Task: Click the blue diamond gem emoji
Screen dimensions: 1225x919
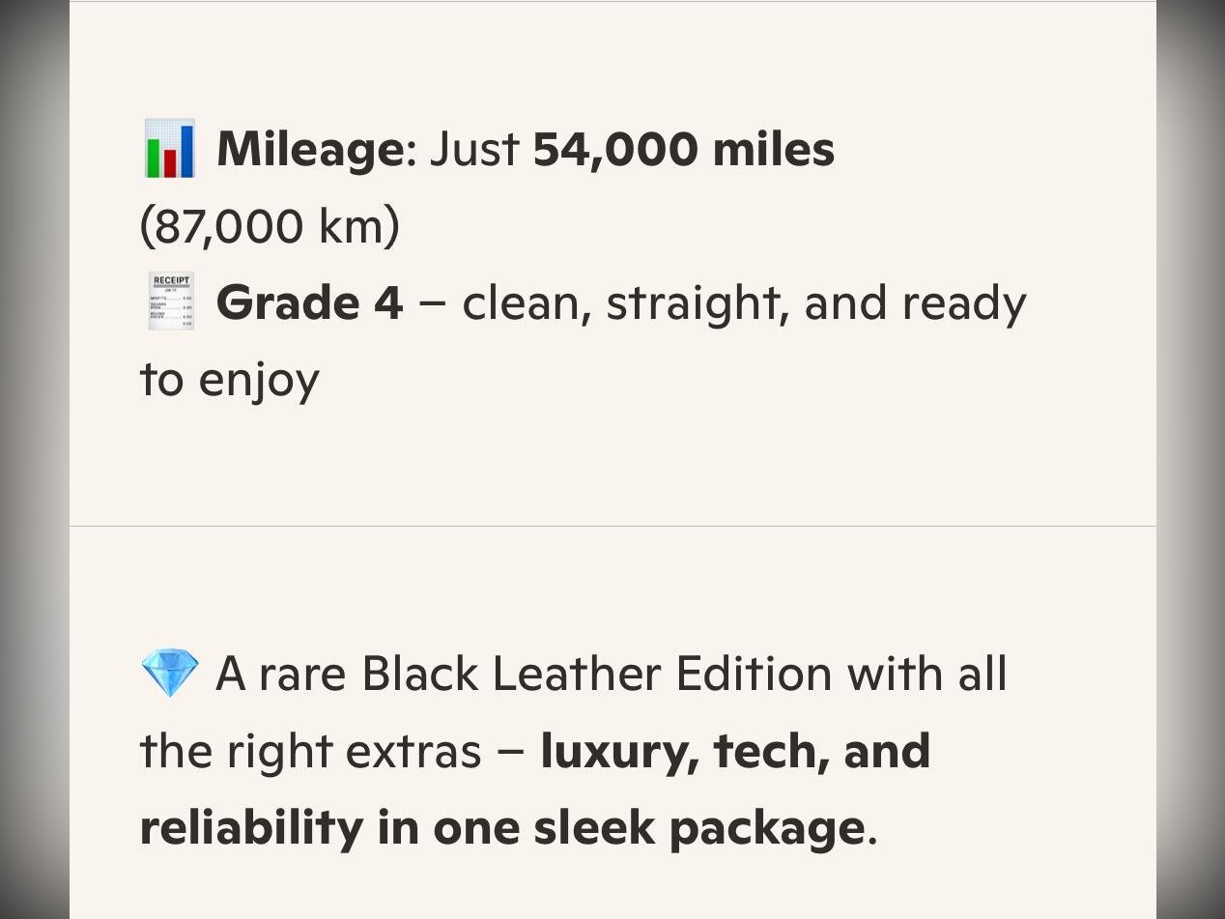Action: 169,674
